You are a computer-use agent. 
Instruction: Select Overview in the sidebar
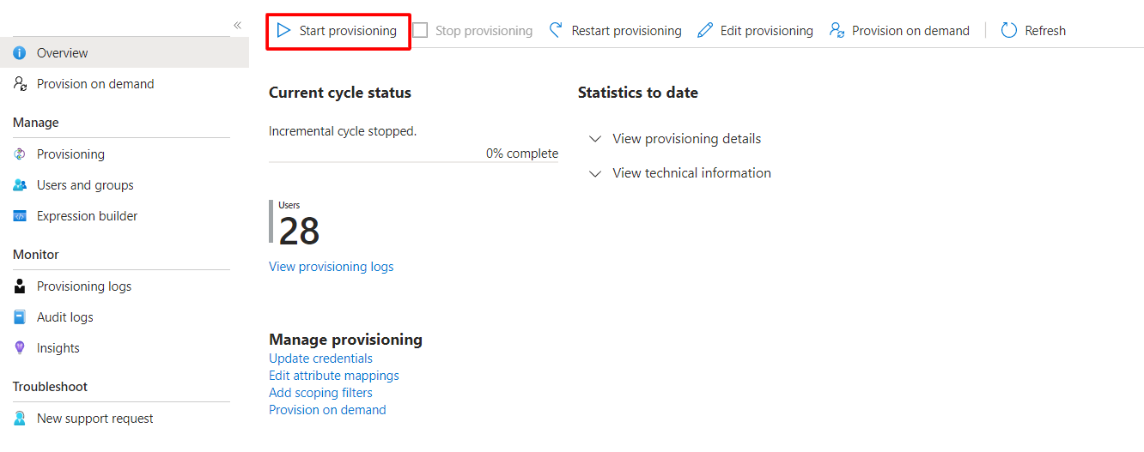tap(62, 53)
